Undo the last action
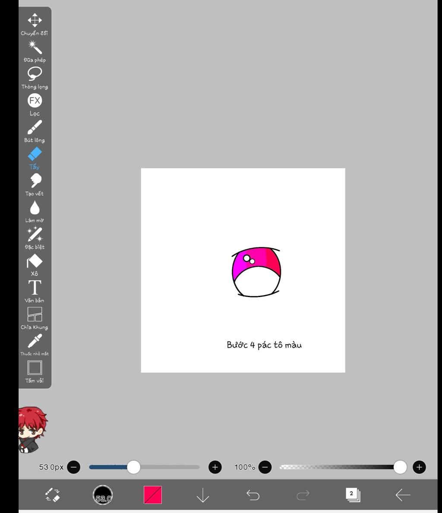 253,495
